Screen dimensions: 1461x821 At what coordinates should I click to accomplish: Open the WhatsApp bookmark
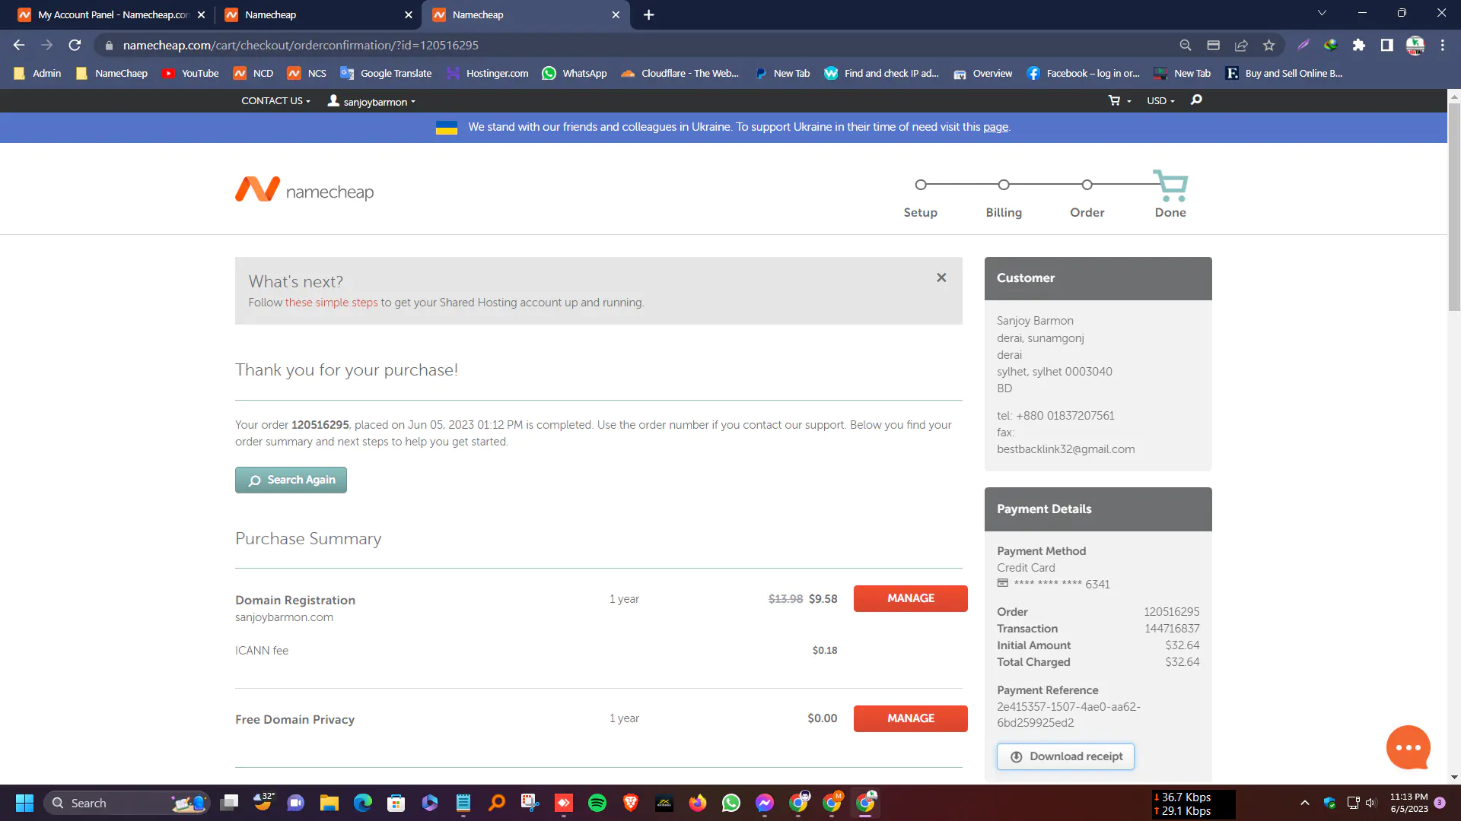[x=575, y=74]
